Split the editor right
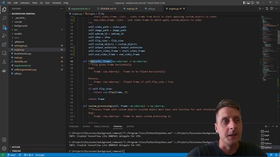The width and height of the screenshot is (280, 157). click(272, 9)
